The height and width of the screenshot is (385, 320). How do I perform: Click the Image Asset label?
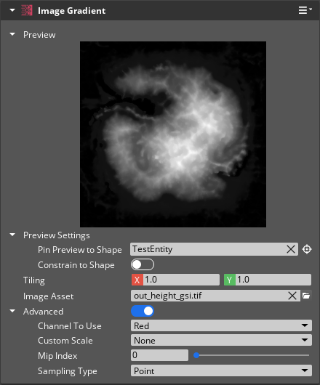[x=49, y=296]
